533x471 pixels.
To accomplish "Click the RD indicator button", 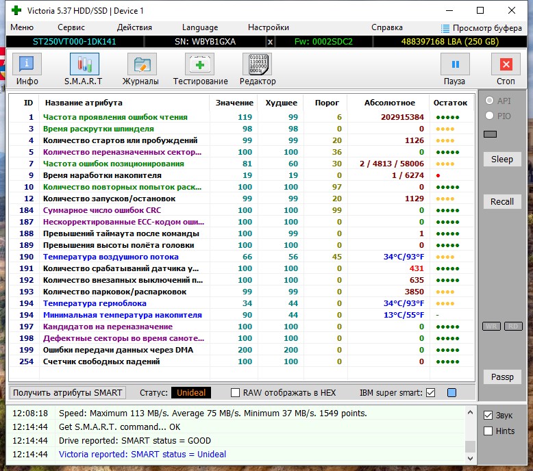I will click(513, 327).
